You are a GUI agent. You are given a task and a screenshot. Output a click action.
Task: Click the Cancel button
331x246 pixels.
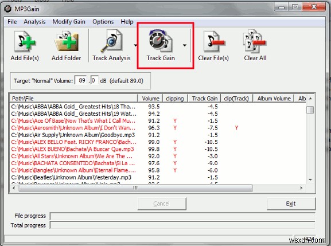click(x=162, y=204)
